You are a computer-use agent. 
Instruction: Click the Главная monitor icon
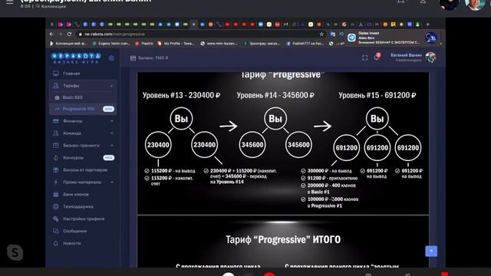[56, 74]
